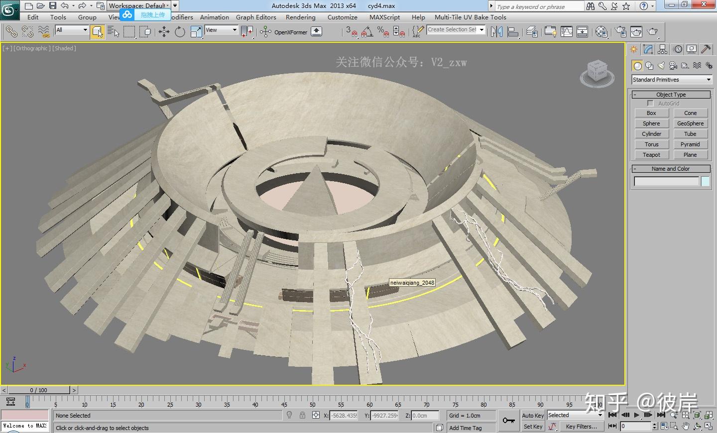Click the Render Production teapot icon
717x433 pixels.
coord(652,32)
